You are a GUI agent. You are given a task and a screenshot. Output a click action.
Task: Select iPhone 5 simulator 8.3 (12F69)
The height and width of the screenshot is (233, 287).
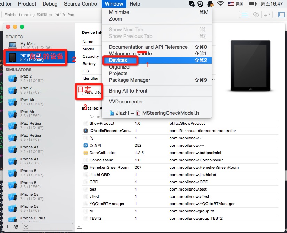[x=39, y=185]
